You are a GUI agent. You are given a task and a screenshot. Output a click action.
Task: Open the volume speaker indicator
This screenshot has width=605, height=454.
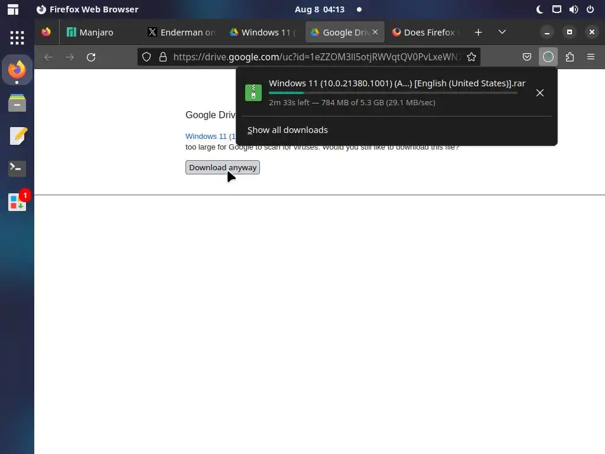pyautogui.click(x=574, y=9)
